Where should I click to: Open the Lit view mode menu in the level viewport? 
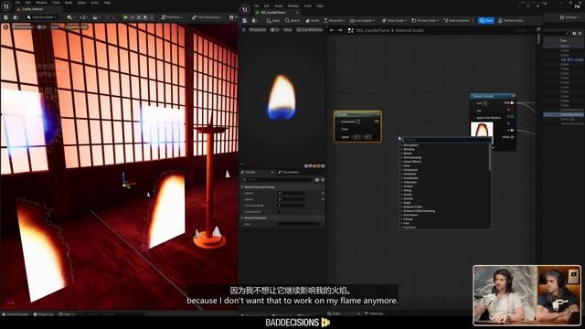point(42,27)
